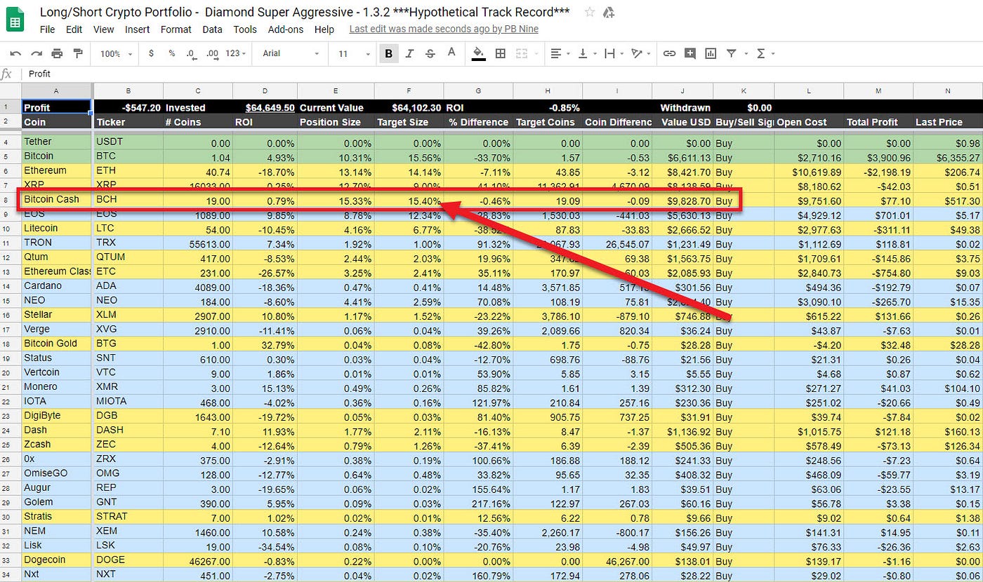
Task: Open the text wrapping dropdown
Action: coord(613,53)
